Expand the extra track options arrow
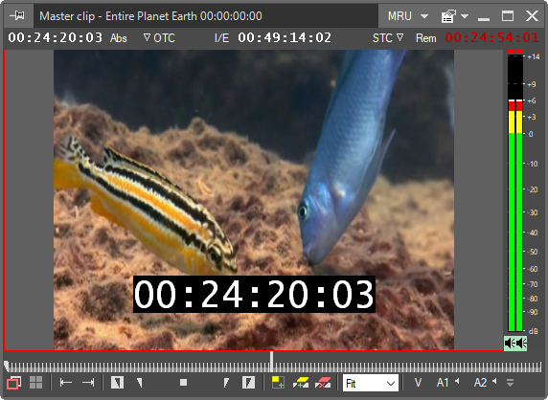This screenshot has width=548, height=400. (x=511, y=383)
